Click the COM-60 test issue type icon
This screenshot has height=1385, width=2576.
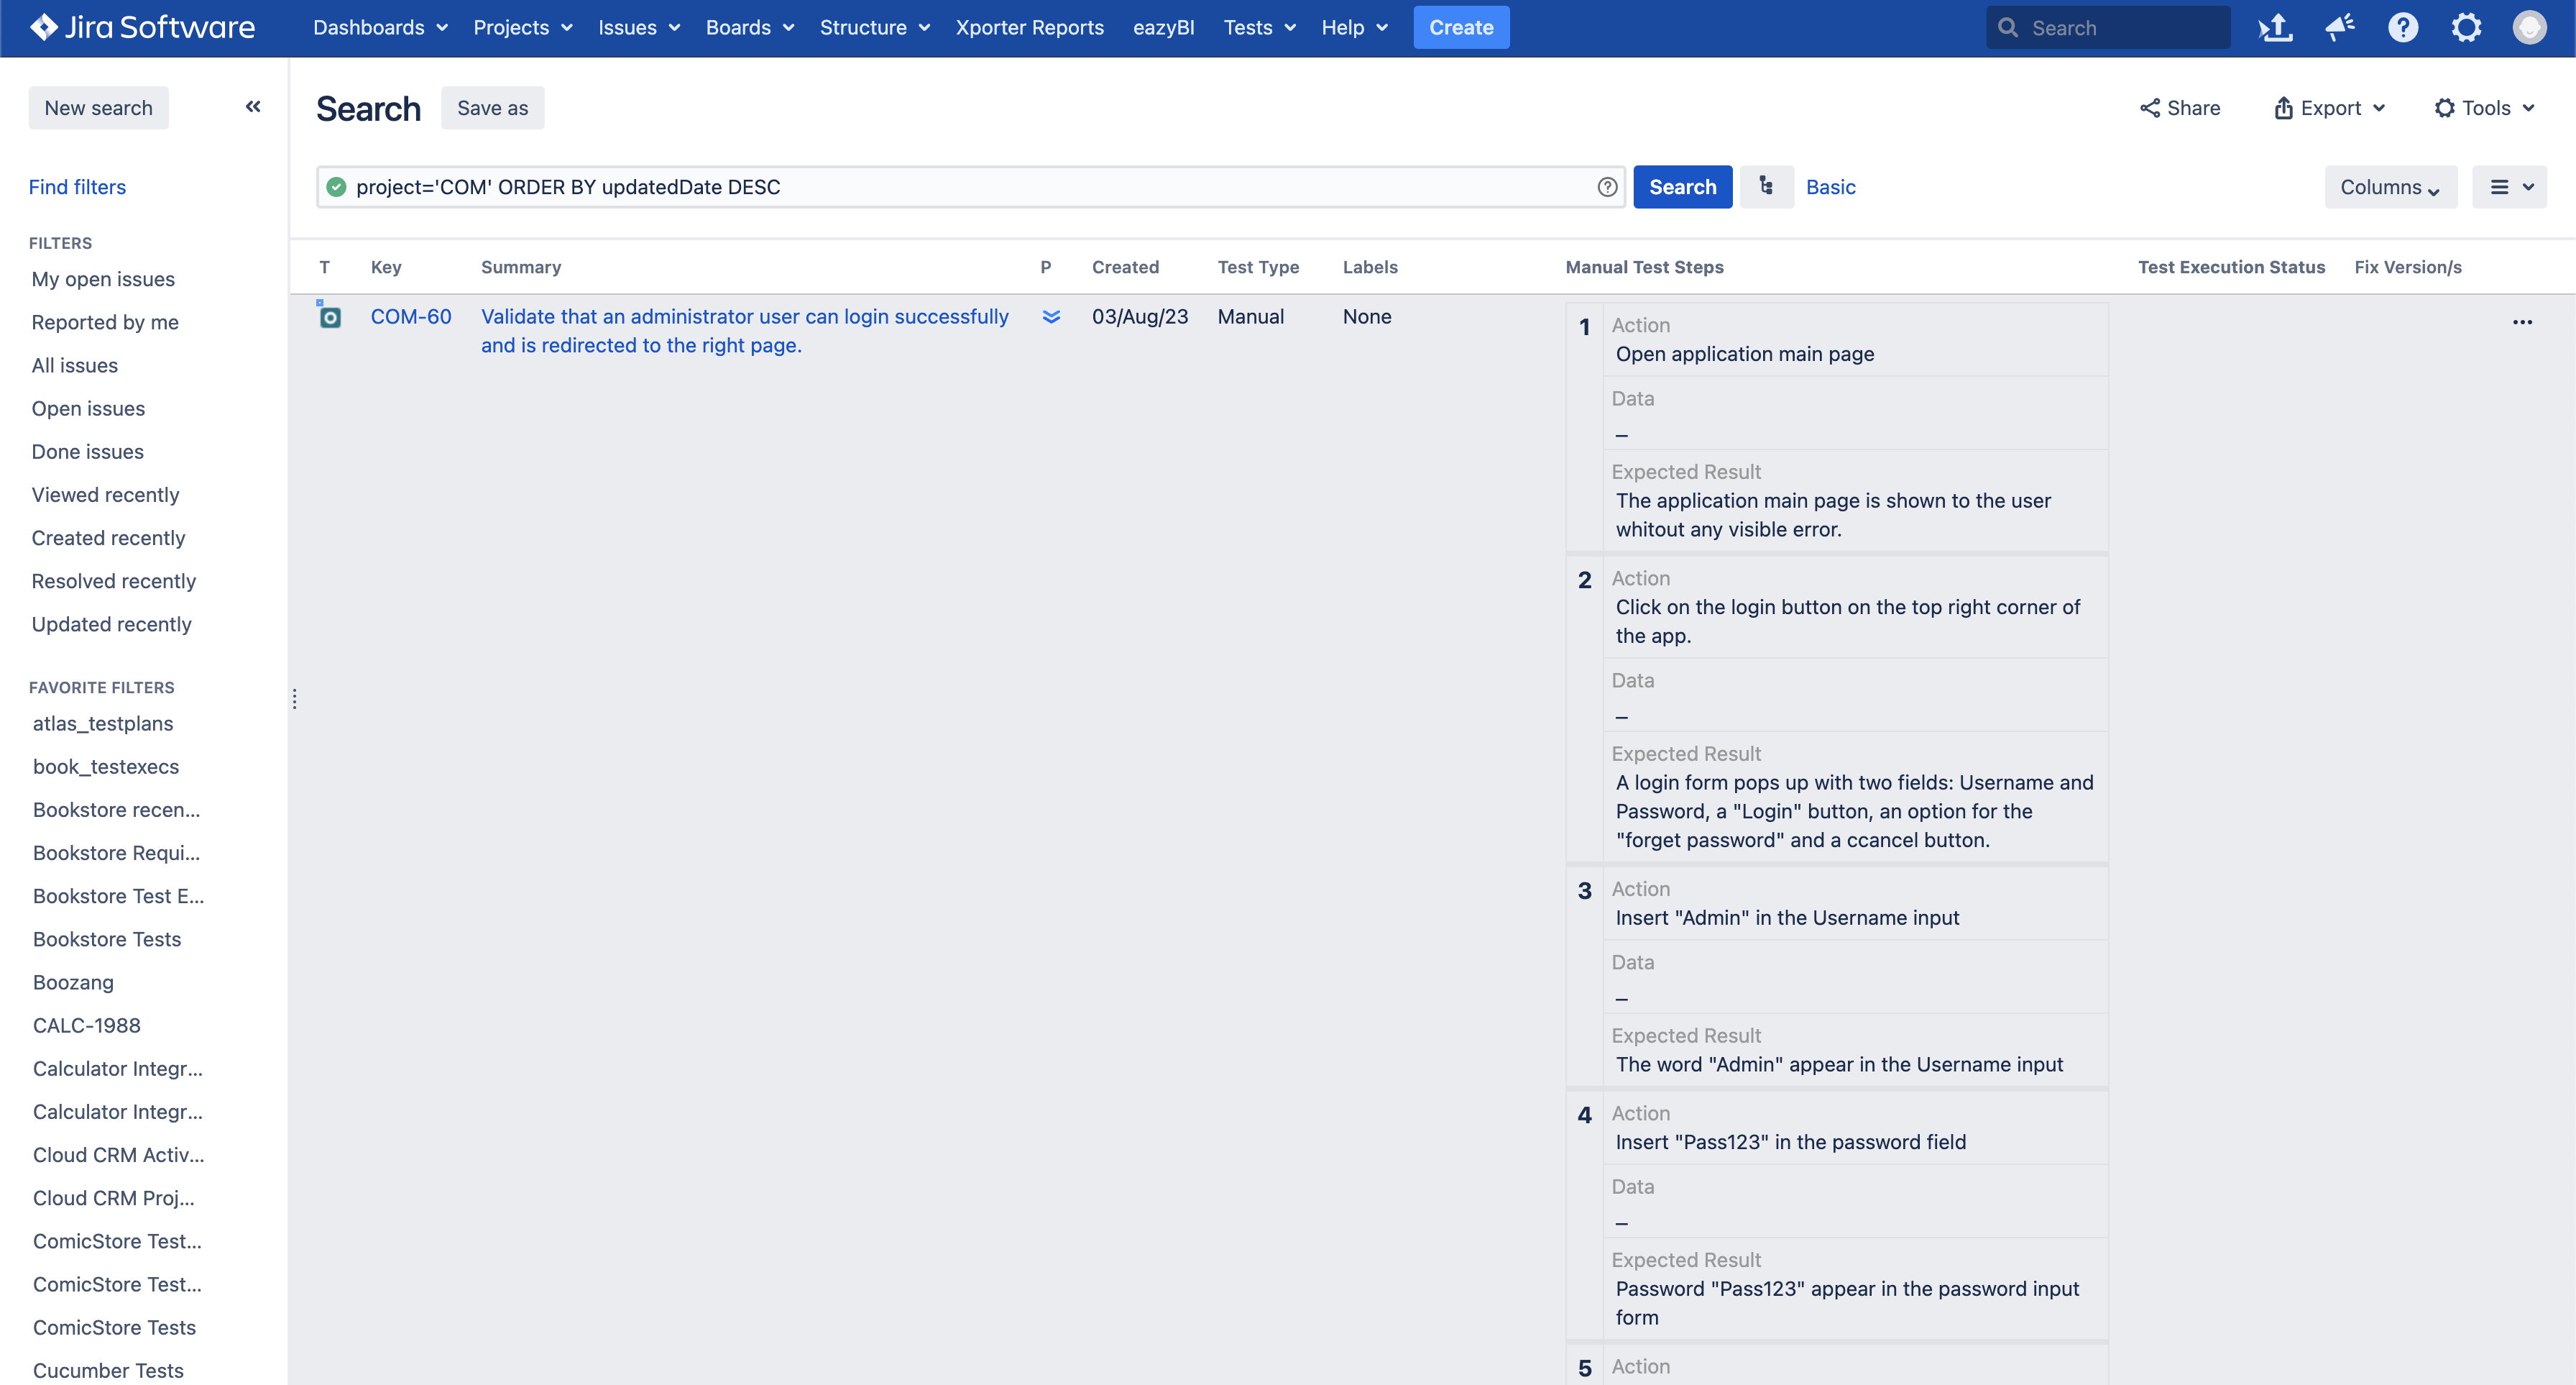tap(329, 316)
